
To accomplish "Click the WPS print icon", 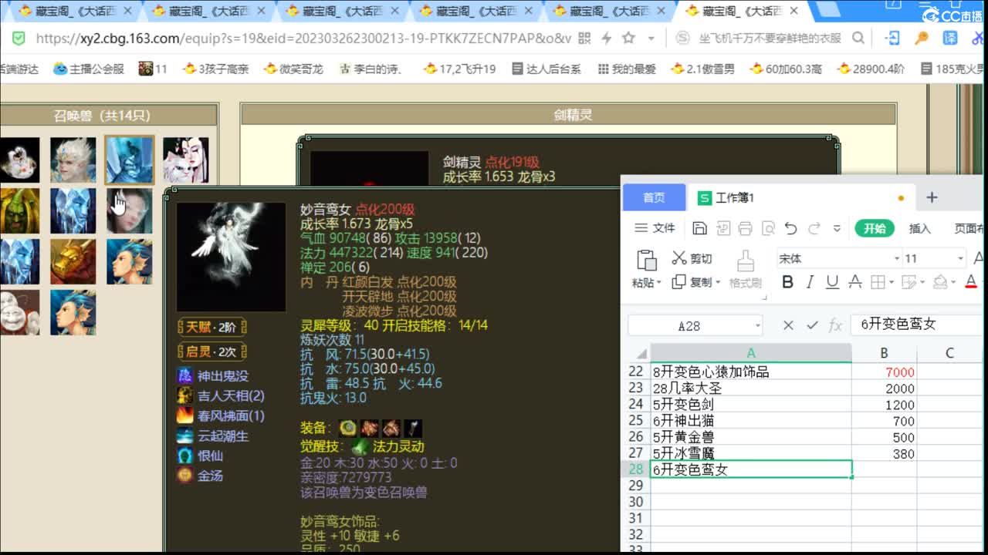I will [745, 228].
